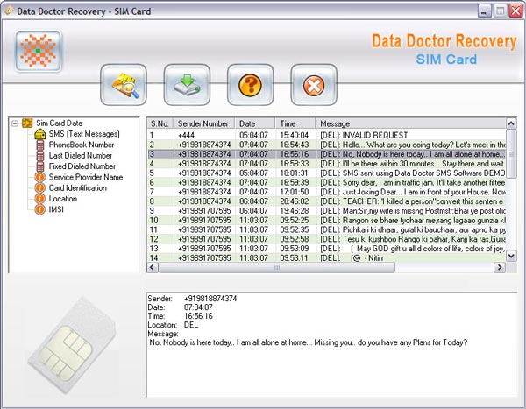Select row 5 'SMS sent using Data Doctor'
The height and width of the screenshot is (409, 526).
point(326,173)
